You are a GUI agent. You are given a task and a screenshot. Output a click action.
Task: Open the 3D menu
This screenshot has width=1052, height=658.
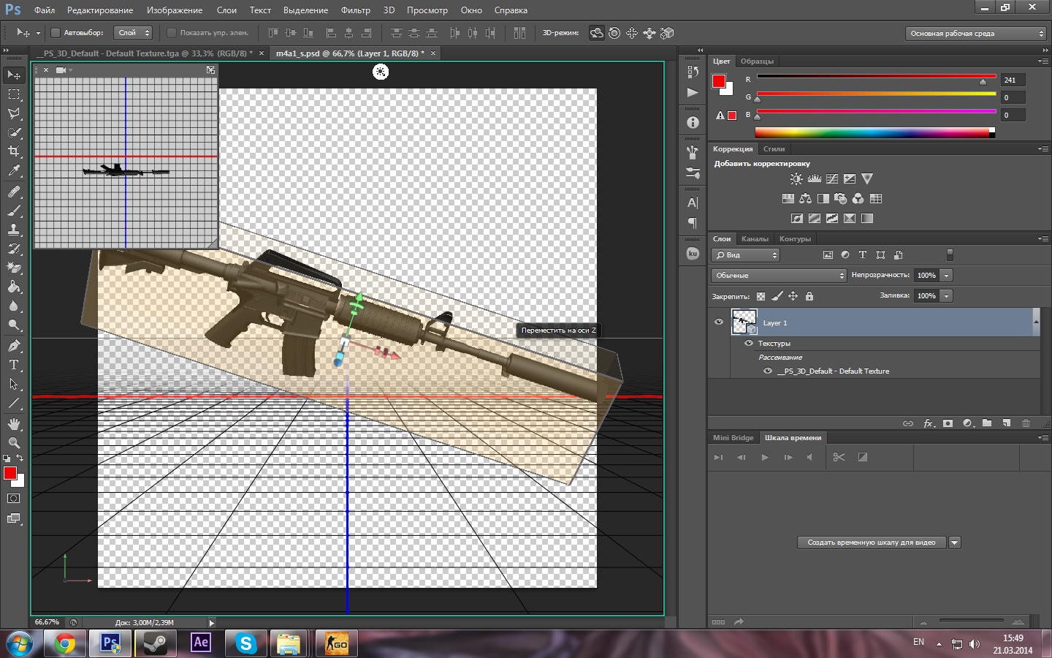click(389, 10)
